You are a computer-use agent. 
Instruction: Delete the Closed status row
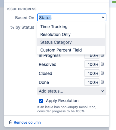(102, 73)
